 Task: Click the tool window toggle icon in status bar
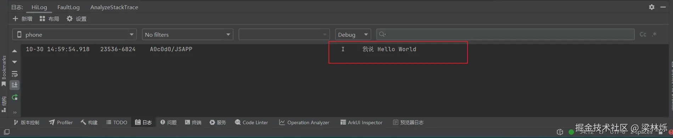point(6,132)
